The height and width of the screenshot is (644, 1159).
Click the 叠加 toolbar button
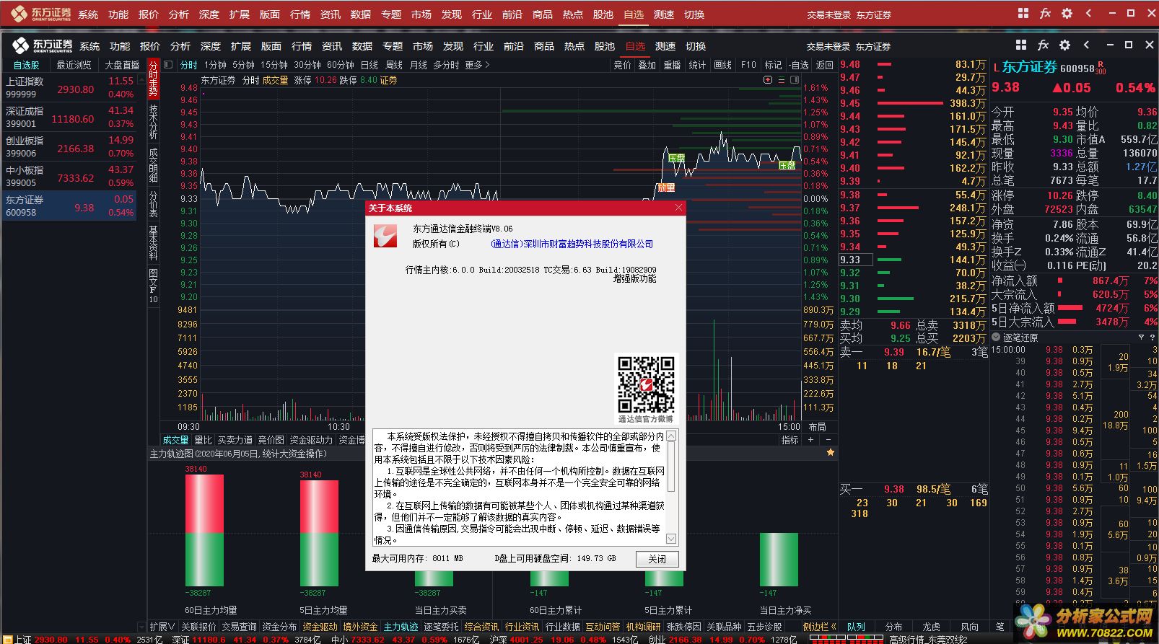(x=647, y=65)
